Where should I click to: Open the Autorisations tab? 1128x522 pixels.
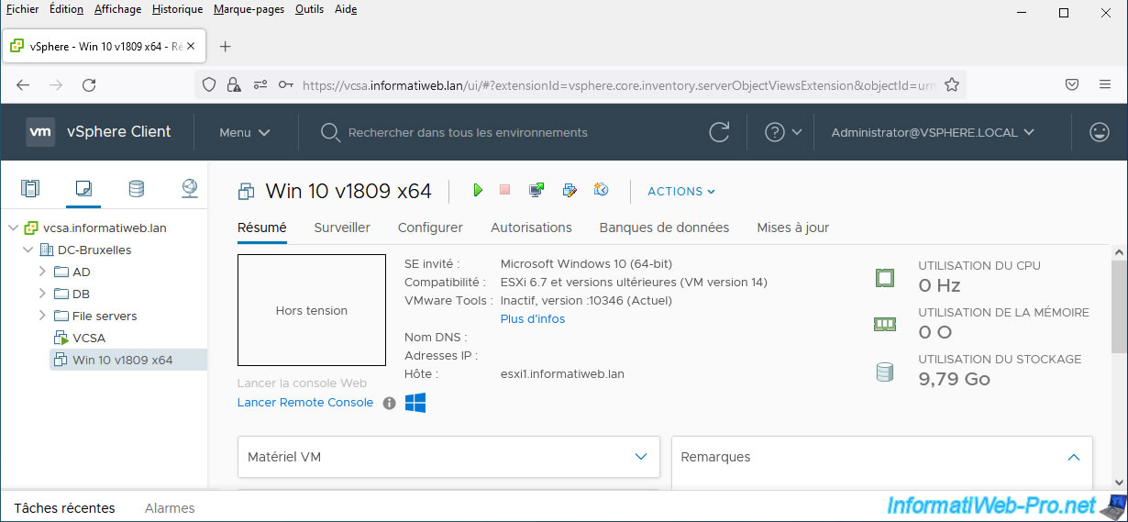(x=531, y=228)
